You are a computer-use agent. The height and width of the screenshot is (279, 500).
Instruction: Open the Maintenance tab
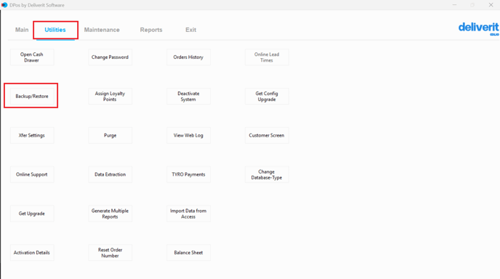click(x=102, y=30)
